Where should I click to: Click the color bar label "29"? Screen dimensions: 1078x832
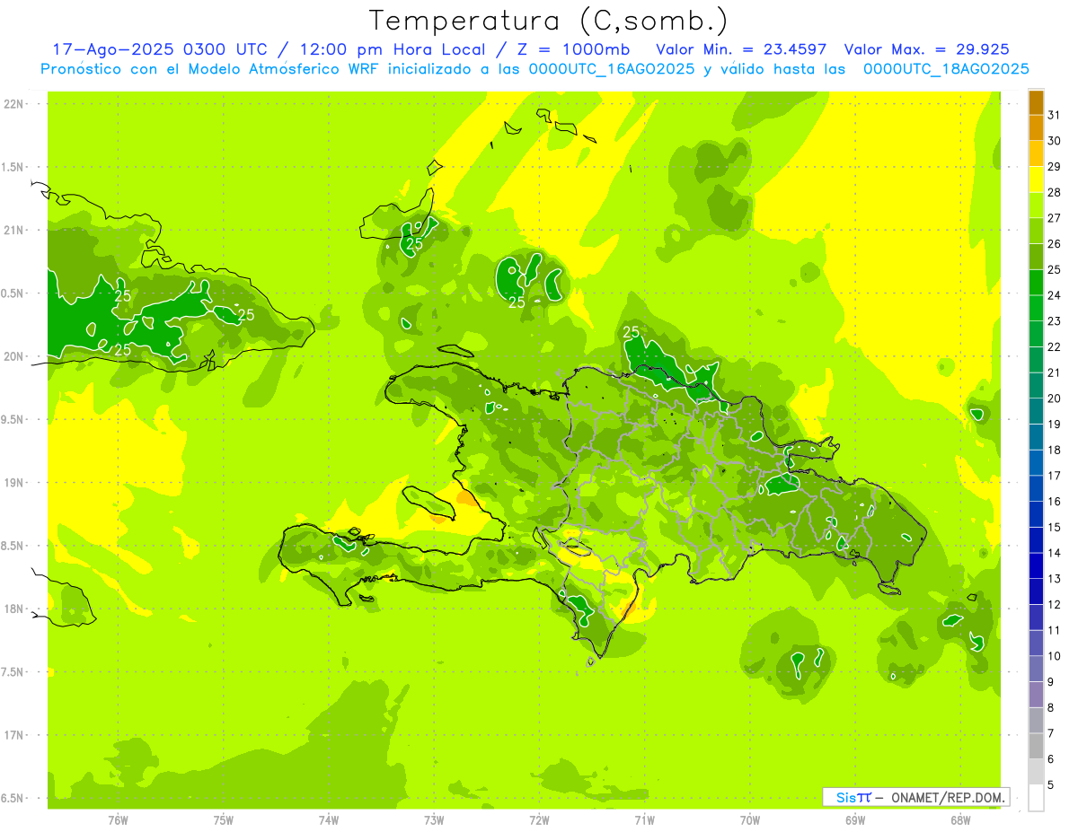pyautogui.click(x=1055, y=166)
